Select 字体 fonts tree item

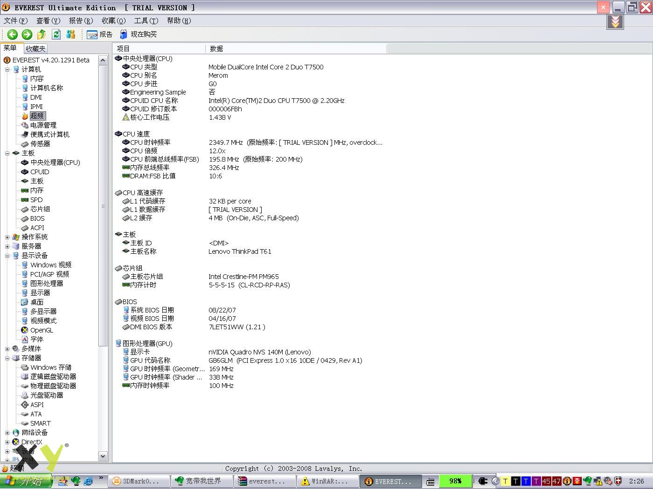[x=37, y=340]
